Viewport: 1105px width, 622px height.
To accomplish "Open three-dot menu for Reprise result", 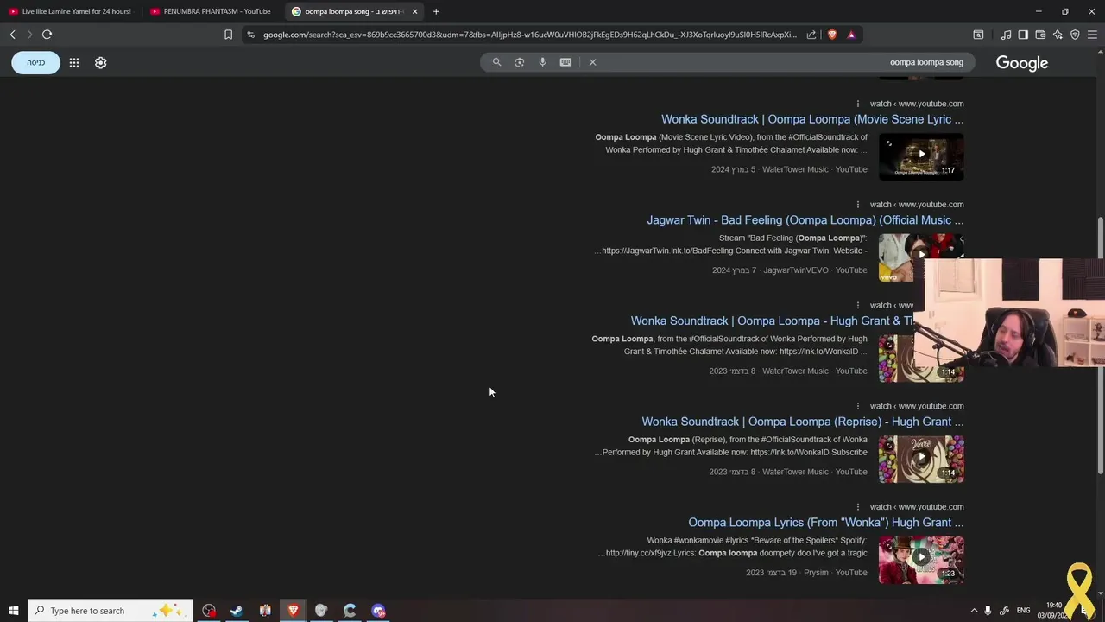I will point(857,406).
